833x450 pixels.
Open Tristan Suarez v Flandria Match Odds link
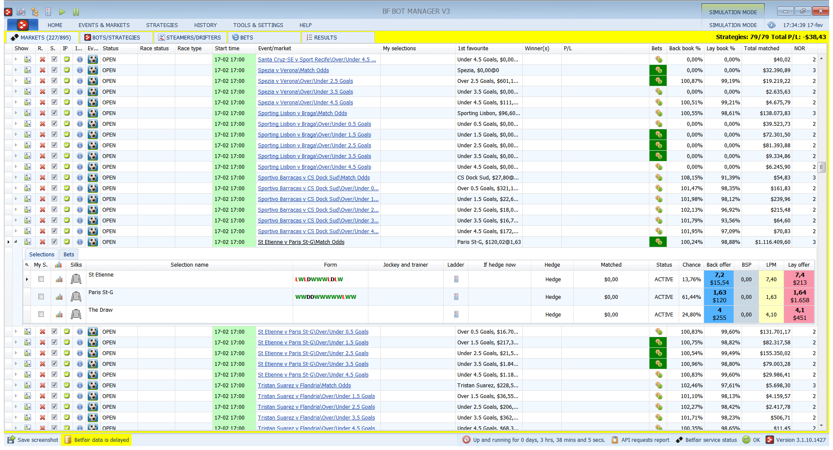(x=304, y=386)
